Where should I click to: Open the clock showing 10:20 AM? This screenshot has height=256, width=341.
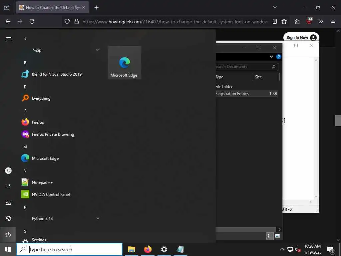click(x=312, y=249)
